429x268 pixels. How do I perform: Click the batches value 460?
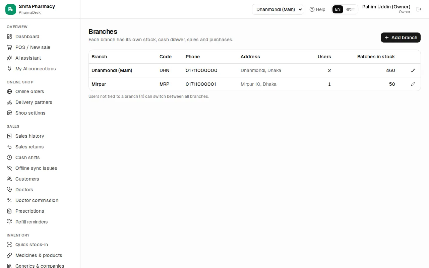[390, 70]
